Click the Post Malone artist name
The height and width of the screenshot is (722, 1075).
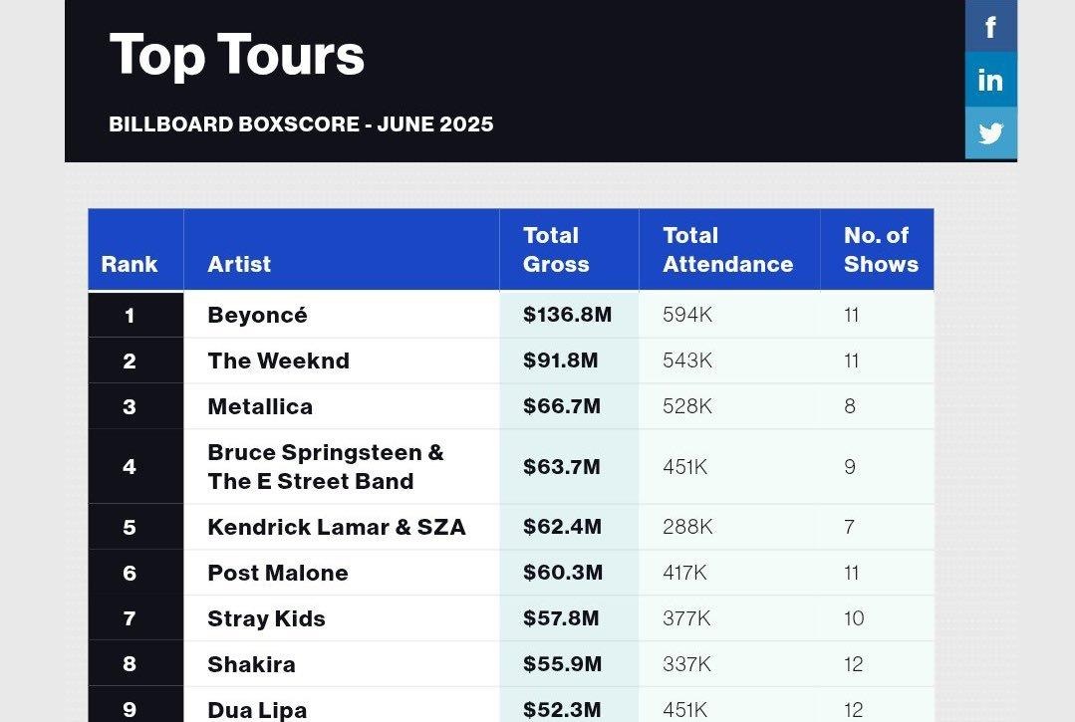pyautogui.click(x=278, y=573)
